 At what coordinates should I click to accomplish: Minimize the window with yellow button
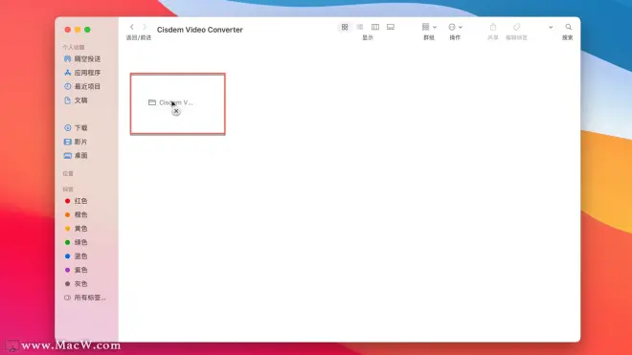[78, 30]
